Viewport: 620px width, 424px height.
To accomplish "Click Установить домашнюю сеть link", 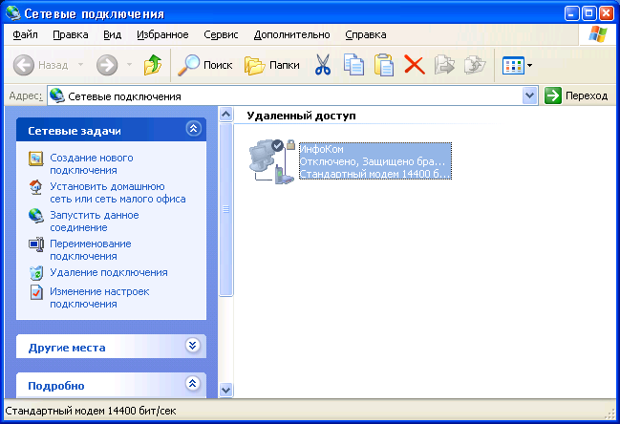I will (118, 193).
